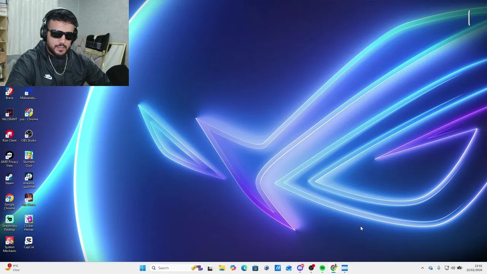Switch to Chrome in the taskbar

[x=334, y=268]
